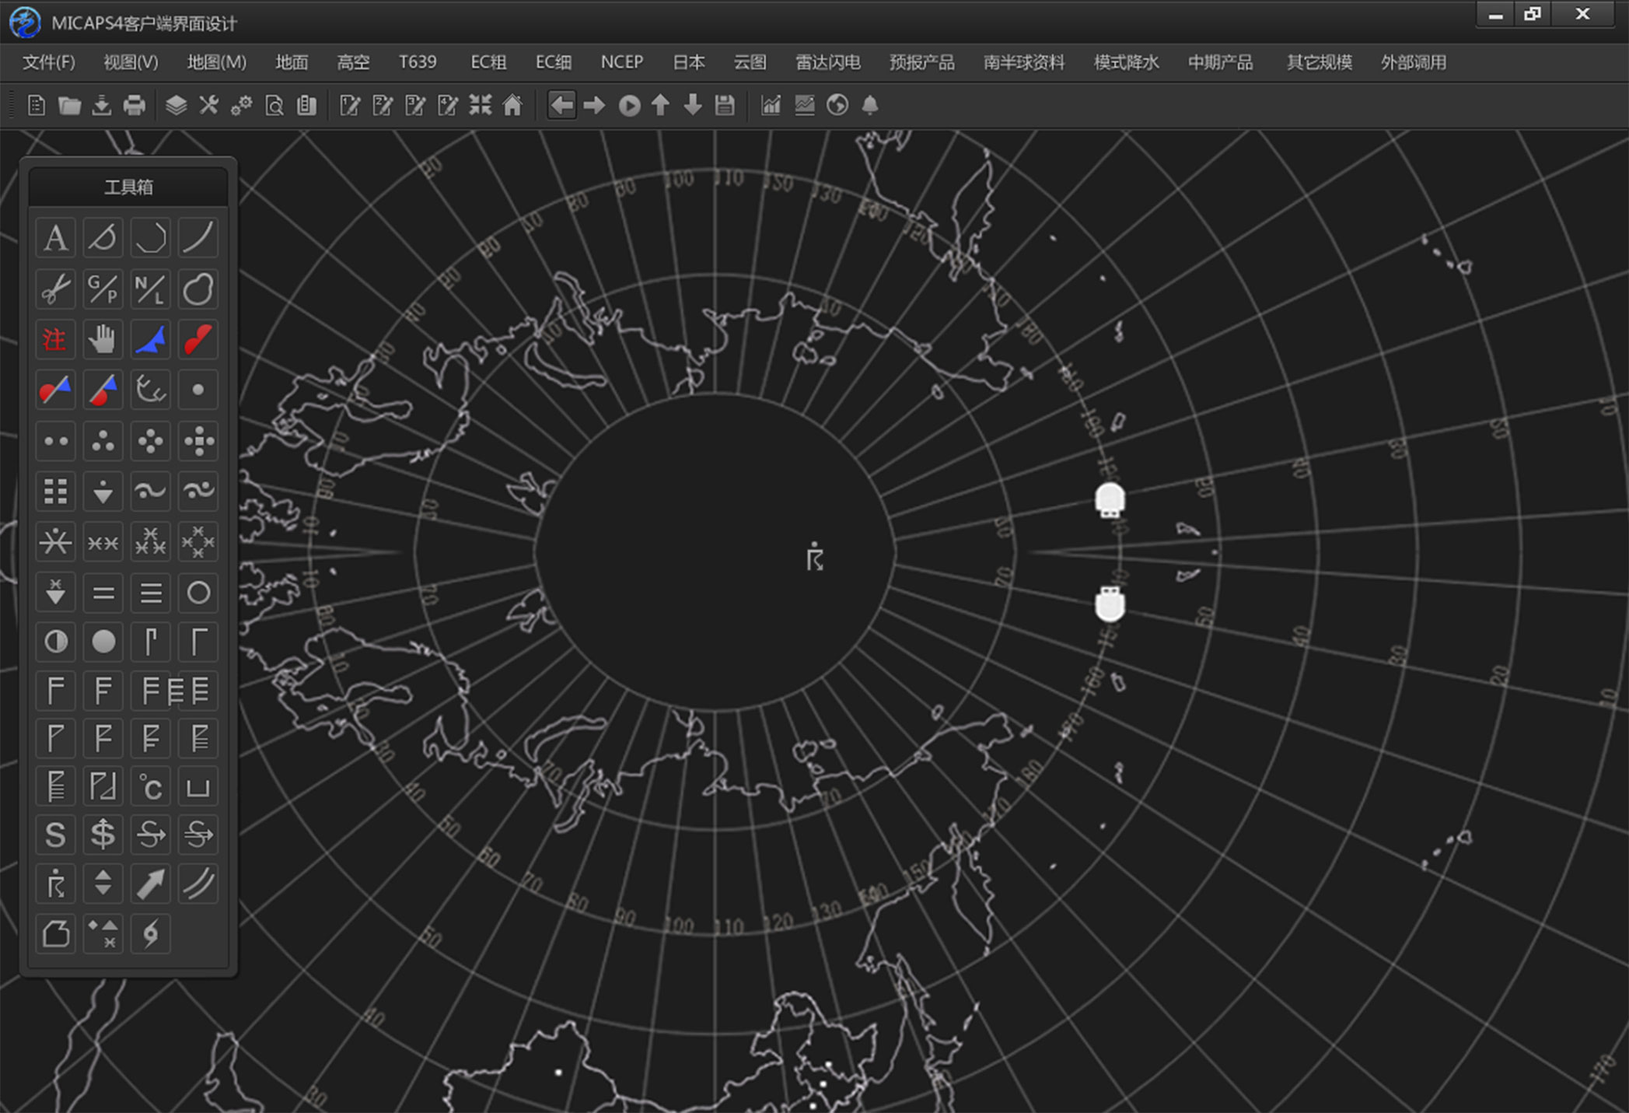Open the 文件(F) menu
The height and width of the screenshot is (1113, 1629).
(48, 62)
